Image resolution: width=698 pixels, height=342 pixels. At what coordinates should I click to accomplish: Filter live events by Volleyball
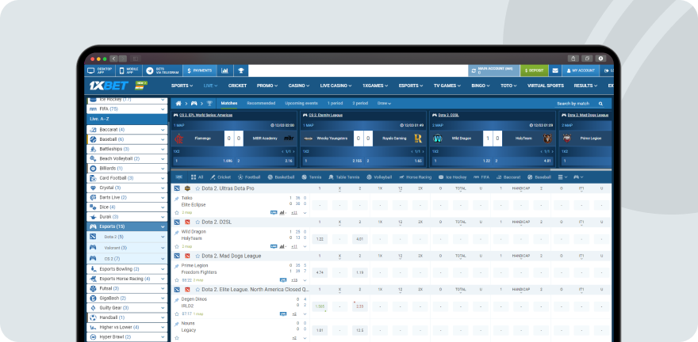(x=379, y=177)
